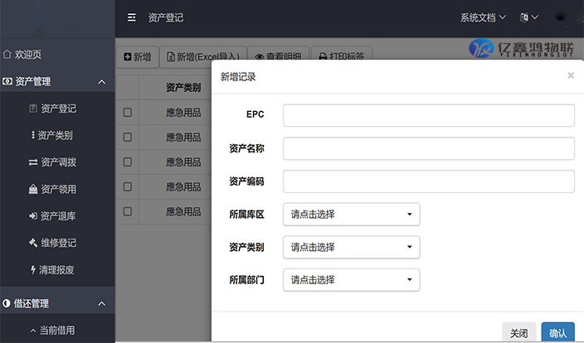
Task: Click the 资产类别 table column header
Action: tap(183, 88)
